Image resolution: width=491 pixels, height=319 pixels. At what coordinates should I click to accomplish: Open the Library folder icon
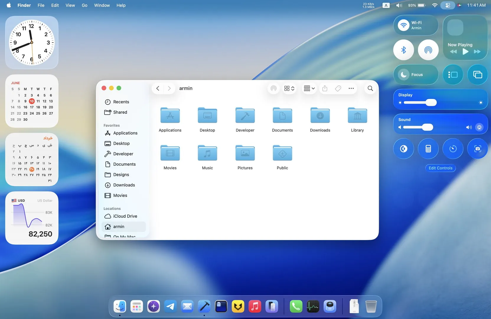coord(357,115)
